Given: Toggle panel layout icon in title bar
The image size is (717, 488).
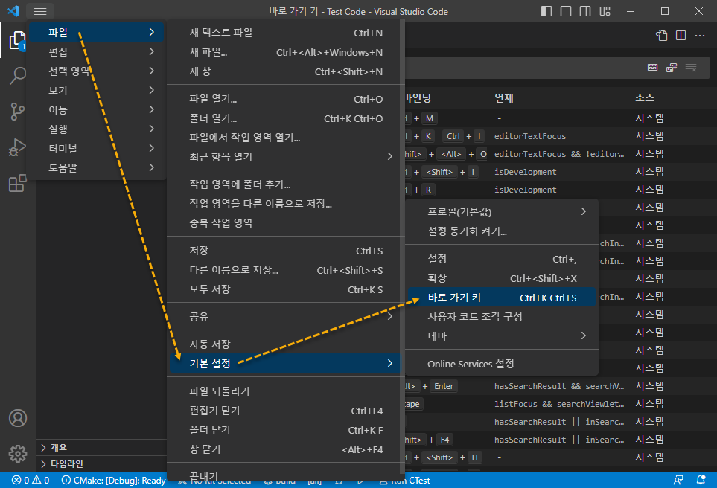Looking at the screenshot, I should pyautogui.click(x=566, y=11).
